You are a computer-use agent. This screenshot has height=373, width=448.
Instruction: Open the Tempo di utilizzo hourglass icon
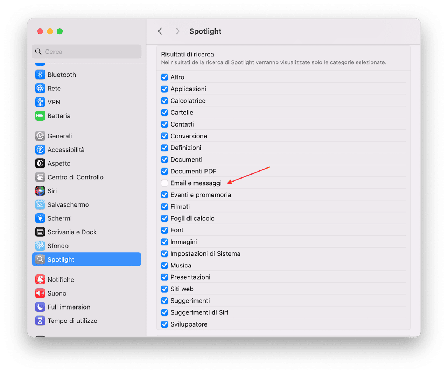click(x=40, y=321)
